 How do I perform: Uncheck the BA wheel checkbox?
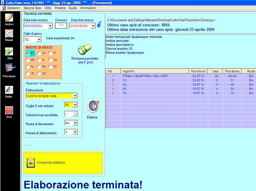28,53
